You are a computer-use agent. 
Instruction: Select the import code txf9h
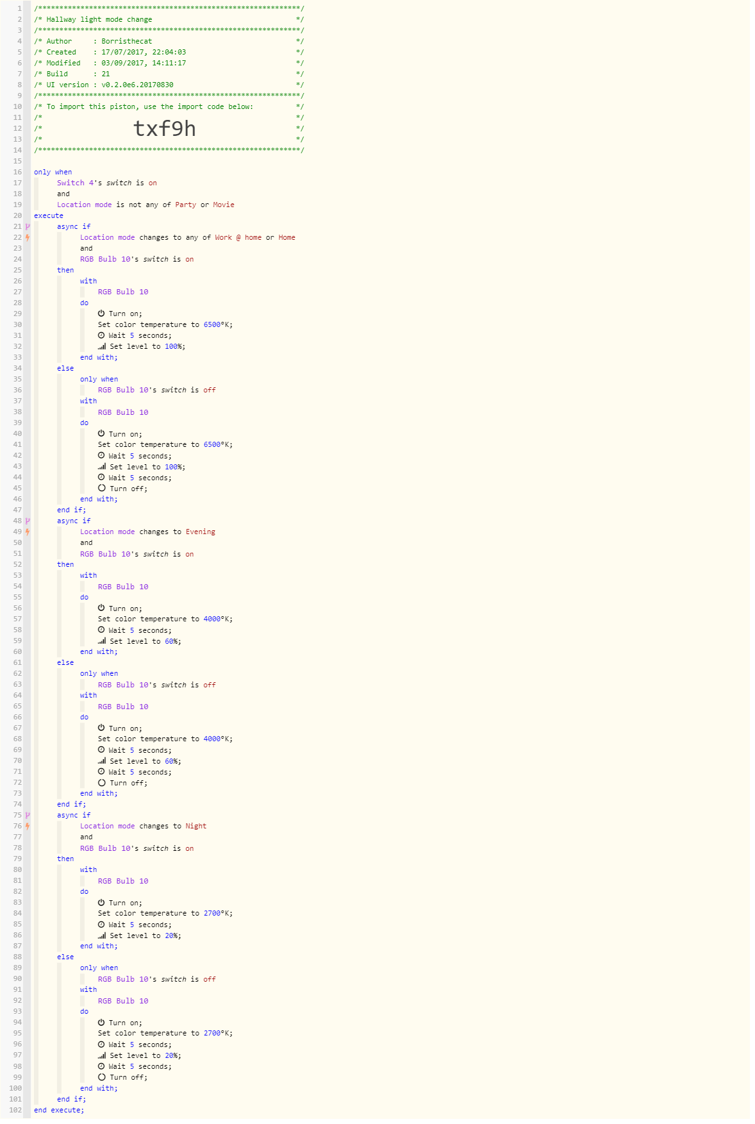pos(165,128)
